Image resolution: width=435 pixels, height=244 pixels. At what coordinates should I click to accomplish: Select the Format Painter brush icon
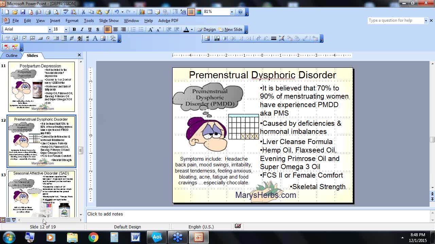coord(107,12)
